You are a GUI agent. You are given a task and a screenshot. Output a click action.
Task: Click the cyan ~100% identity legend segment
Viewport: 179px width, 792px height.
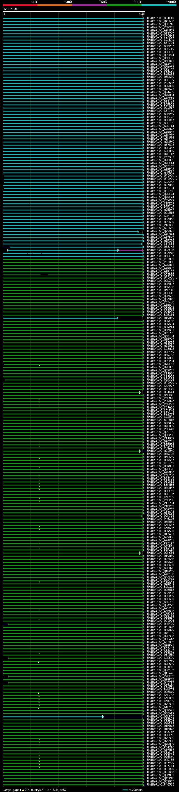pos(159,5)
